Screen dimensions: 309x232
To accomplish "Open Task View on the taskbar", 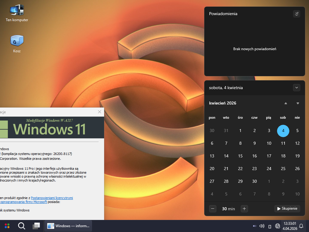I will (x=36, y=226).
